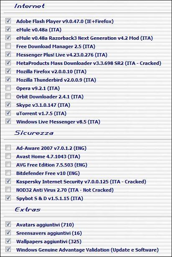Enable the AVG Free Edition 7.5.503 checkbox
The height and width of the screenshot is (257, 172).
(8, 164)
